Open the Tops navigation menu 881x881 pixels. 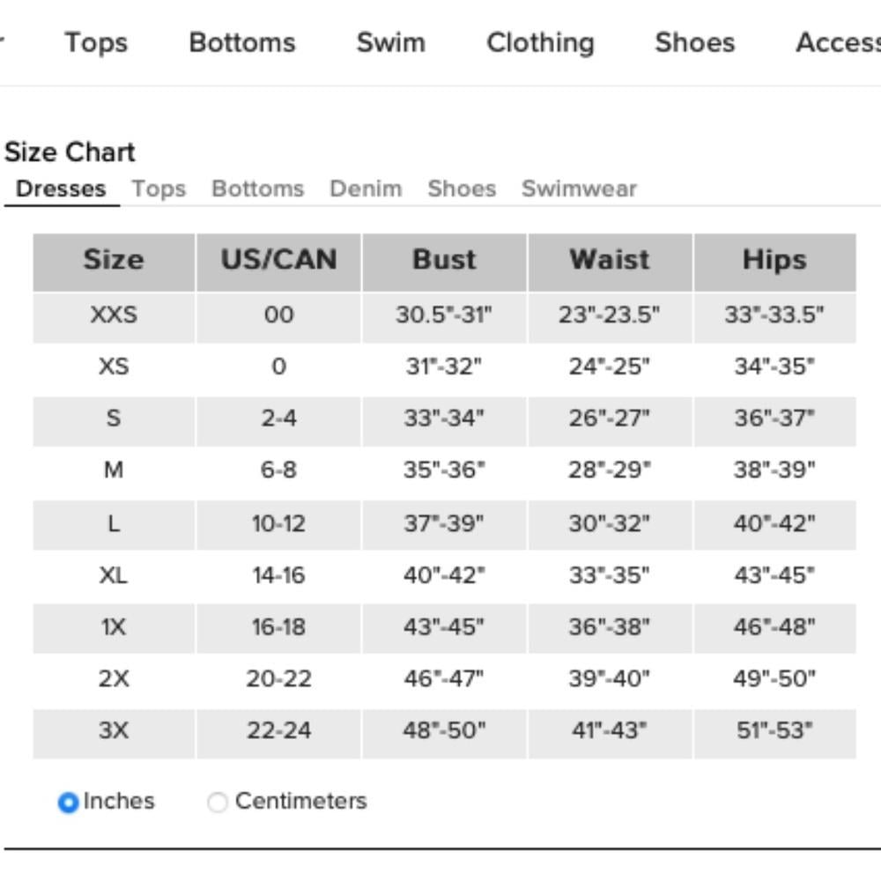[x=96, y=42]
